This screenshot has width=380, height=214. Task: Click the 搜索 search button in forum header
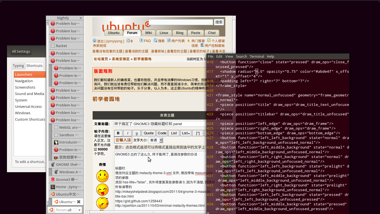219,22
